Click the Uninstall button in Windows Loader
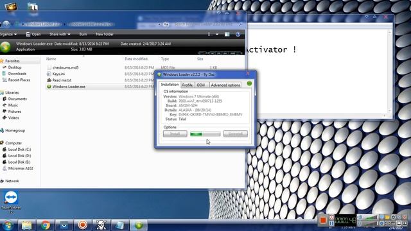 click(236, 134)
